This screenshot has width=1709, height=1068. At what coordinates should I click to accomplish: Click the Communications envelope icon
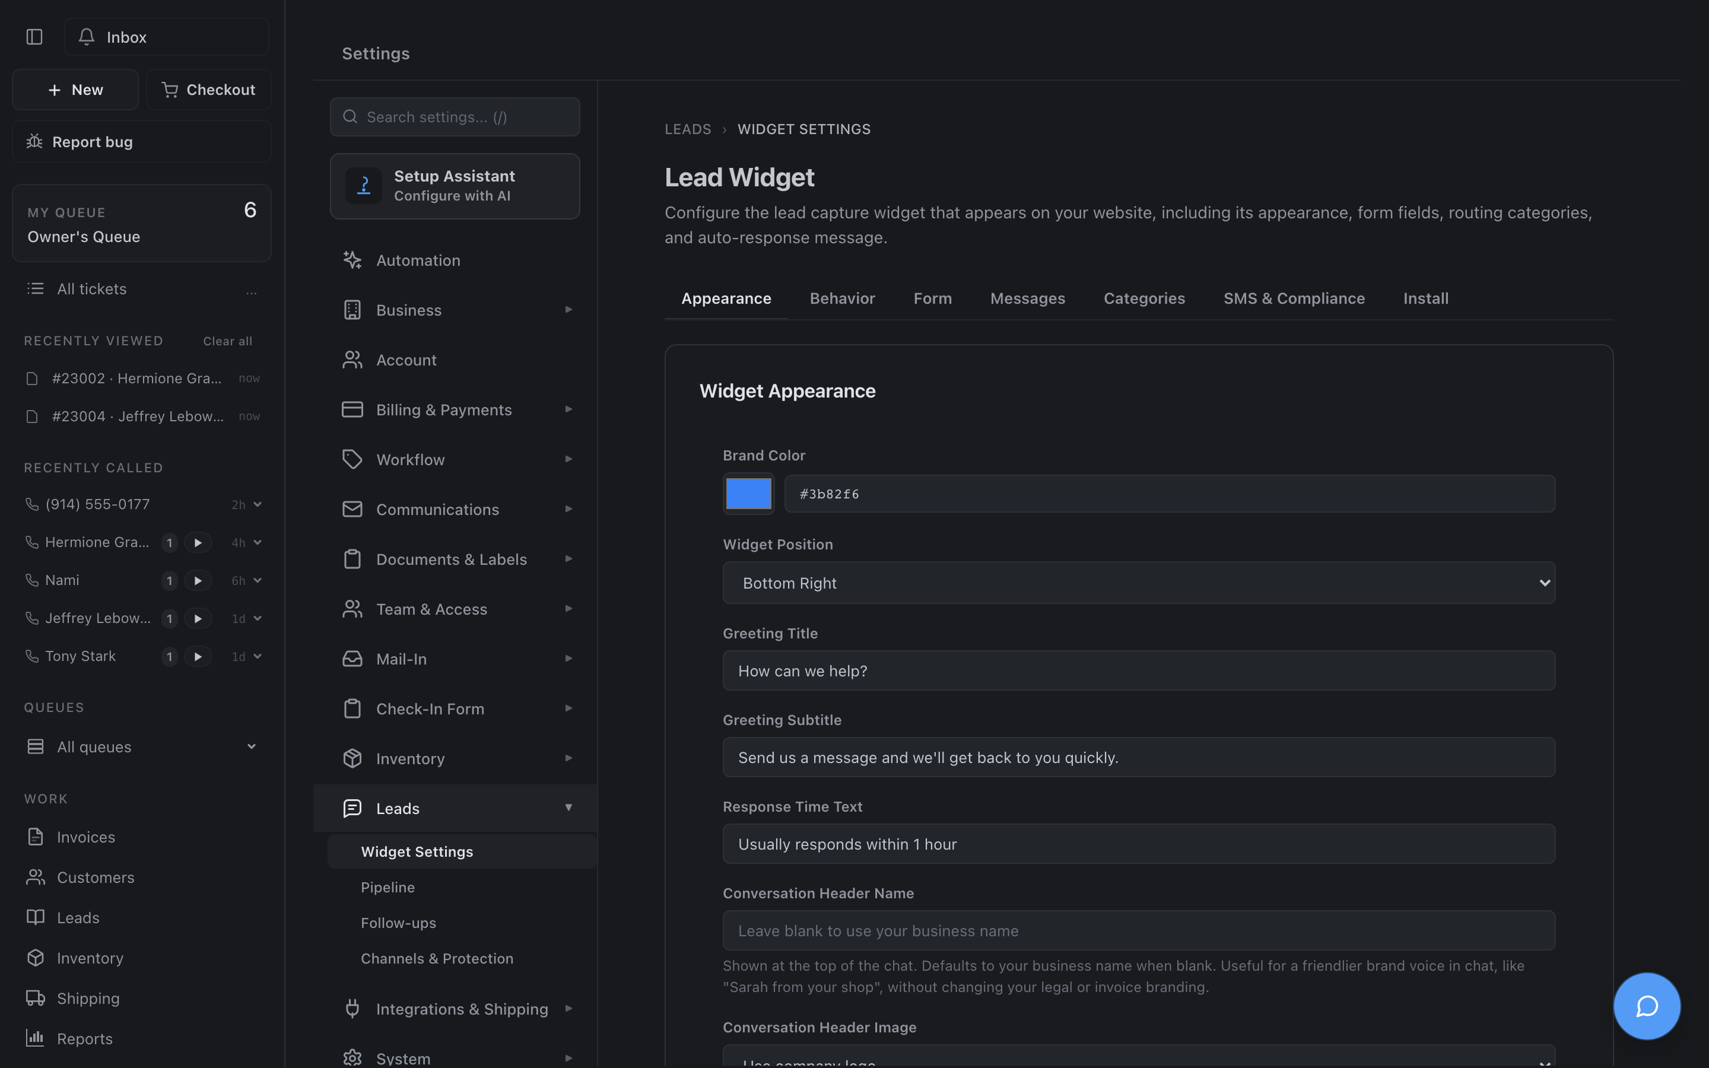(x=352, y=509)
